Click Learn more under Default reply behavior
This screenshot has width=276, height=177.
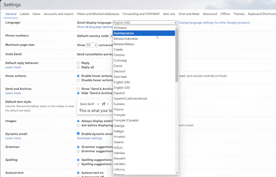coord(13,67)
